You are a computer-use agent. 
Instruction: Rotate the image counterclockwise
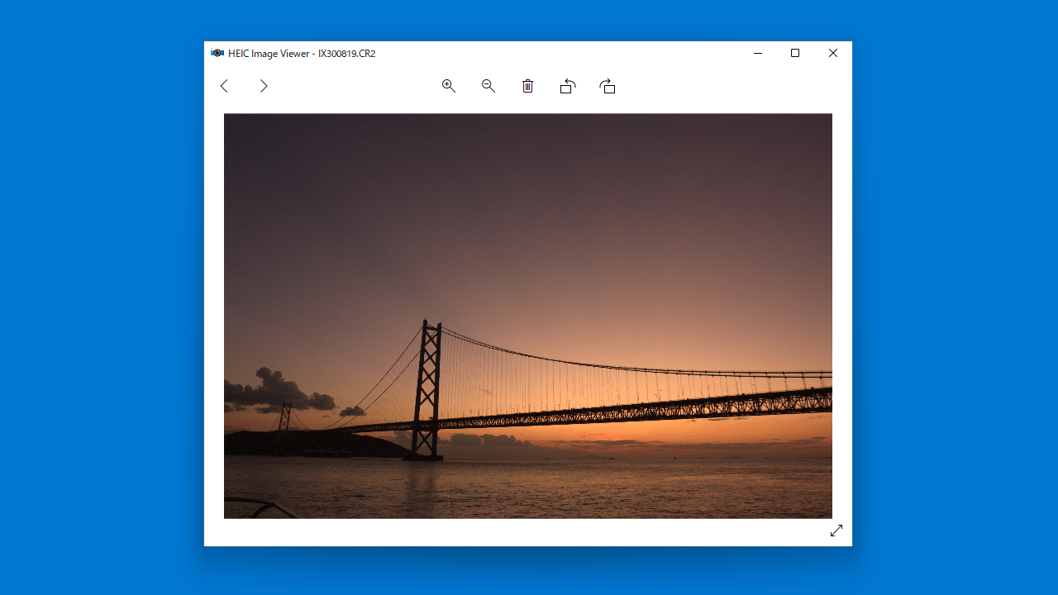(568, 86)
